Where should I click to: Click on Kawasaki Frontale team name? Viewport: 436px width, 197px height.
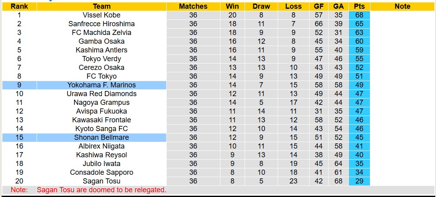click(x=101, y=120)
